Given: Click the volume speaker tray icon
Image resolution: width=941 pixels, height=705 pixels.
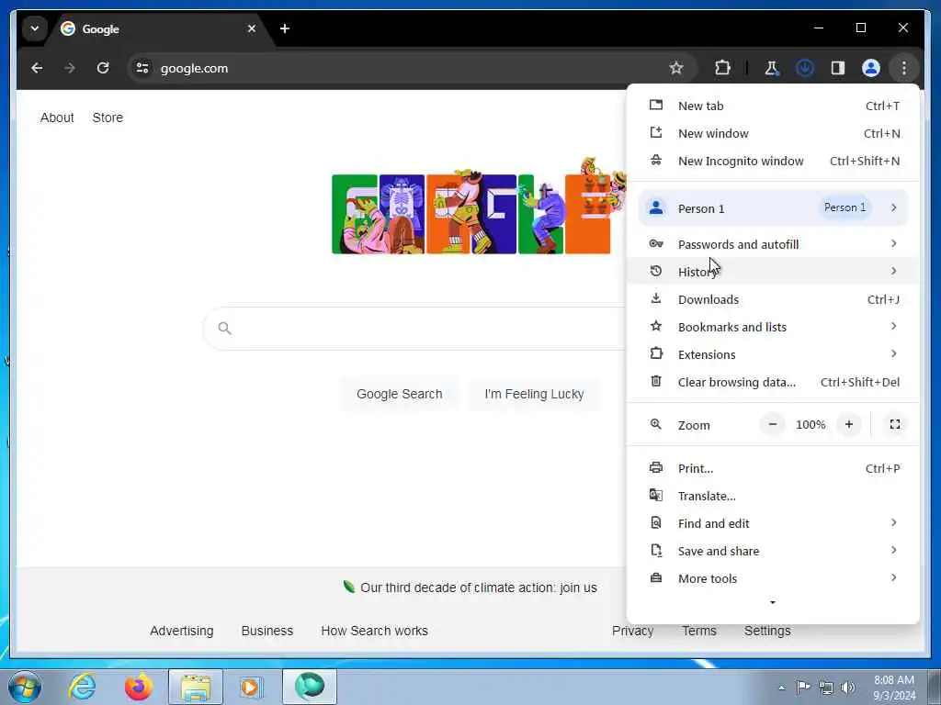Looking at the screenshot, I should coord(848,687).
